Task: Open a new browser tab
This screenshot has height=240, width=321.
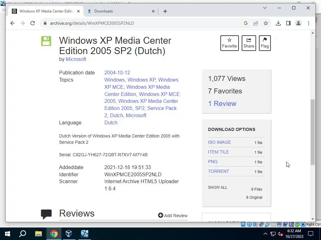Action: pos(165,12)
